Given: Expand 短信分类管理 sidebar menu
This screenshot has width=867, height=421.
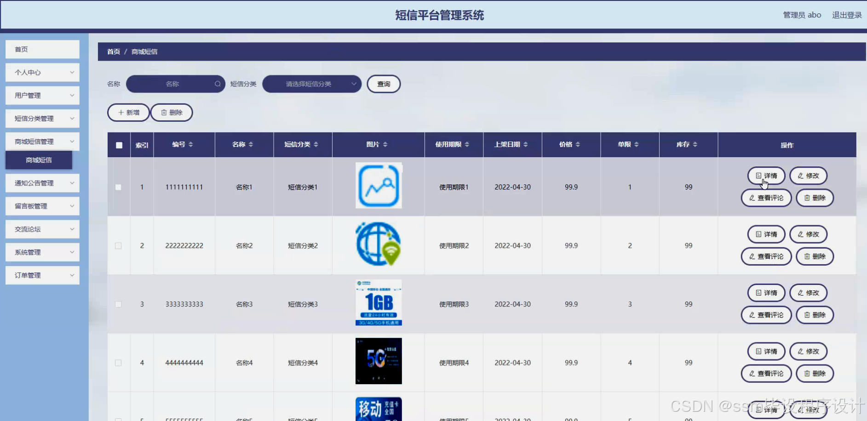Looking at the screenshot, I should point(42,118).
